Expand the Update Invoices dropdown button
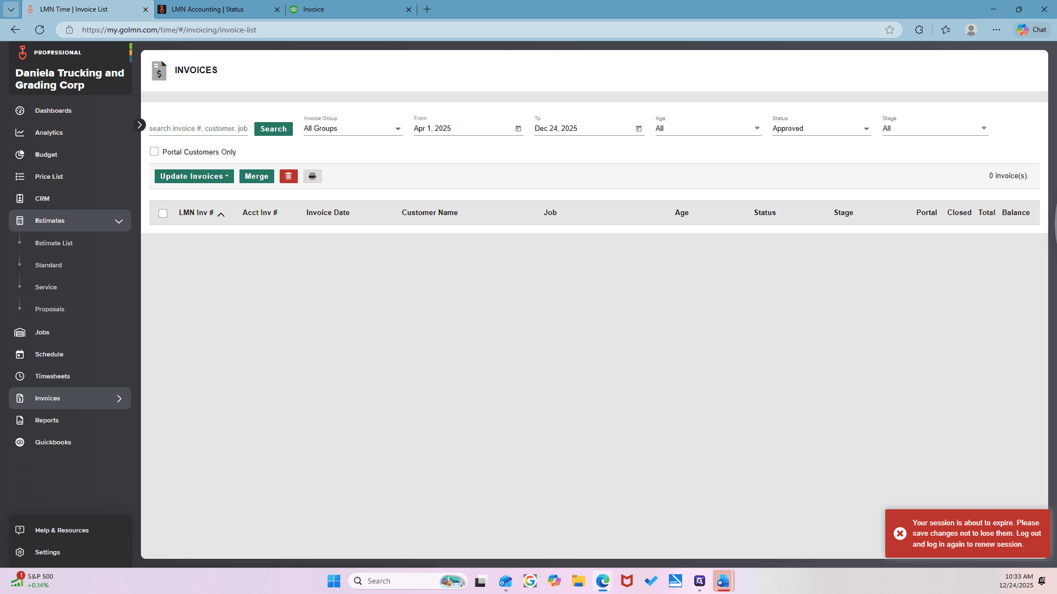Viewport: 1057px width, 594px height. [x=194, y=176]
